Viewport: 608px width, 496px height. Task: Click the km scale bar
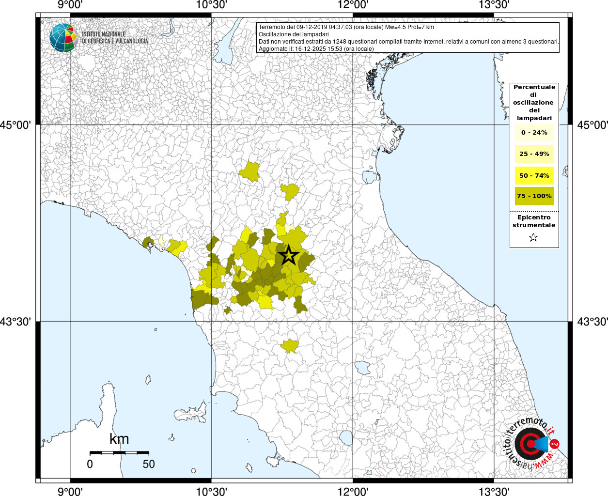(119, 453)
